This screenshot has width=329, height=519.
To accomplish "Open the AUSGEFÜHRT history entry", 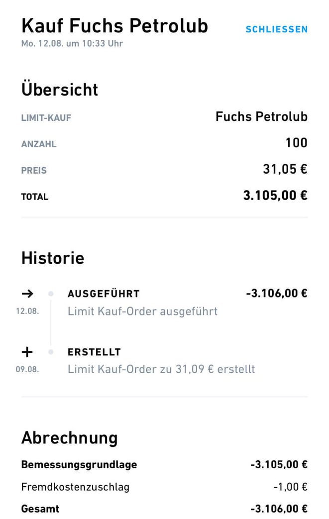I will point(103,294).
